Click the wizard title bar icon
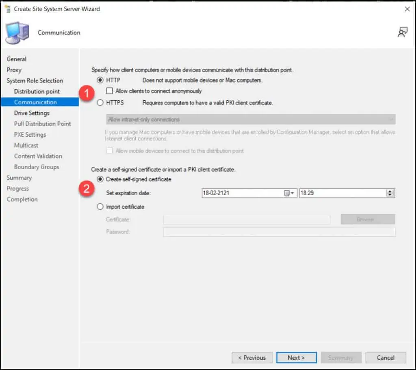 pyautogui.click(x=7, y=9)
